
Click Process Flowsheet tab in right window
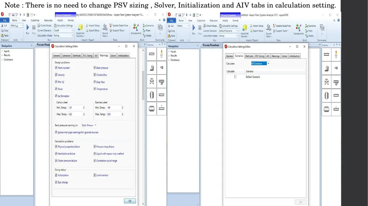(211, 45)
